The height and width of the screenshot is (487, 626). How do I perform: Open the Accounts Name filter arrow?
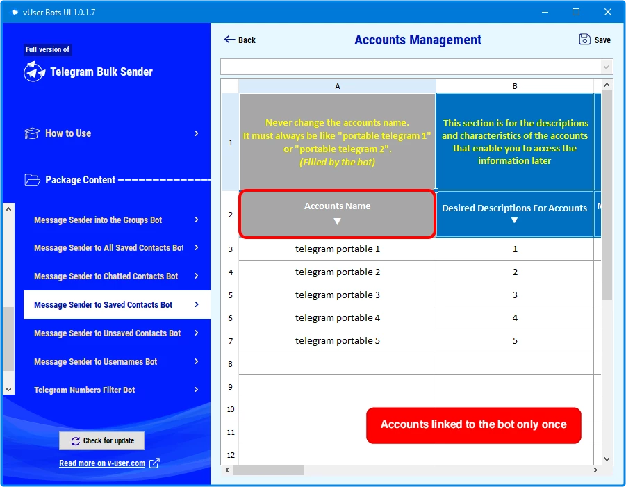(338, 222)
